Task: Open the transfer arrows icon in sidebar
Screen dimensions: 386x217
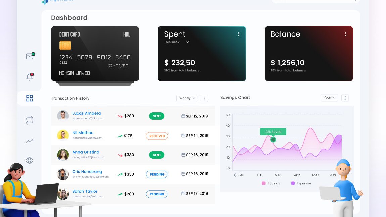Action: (x=29, y=120)
